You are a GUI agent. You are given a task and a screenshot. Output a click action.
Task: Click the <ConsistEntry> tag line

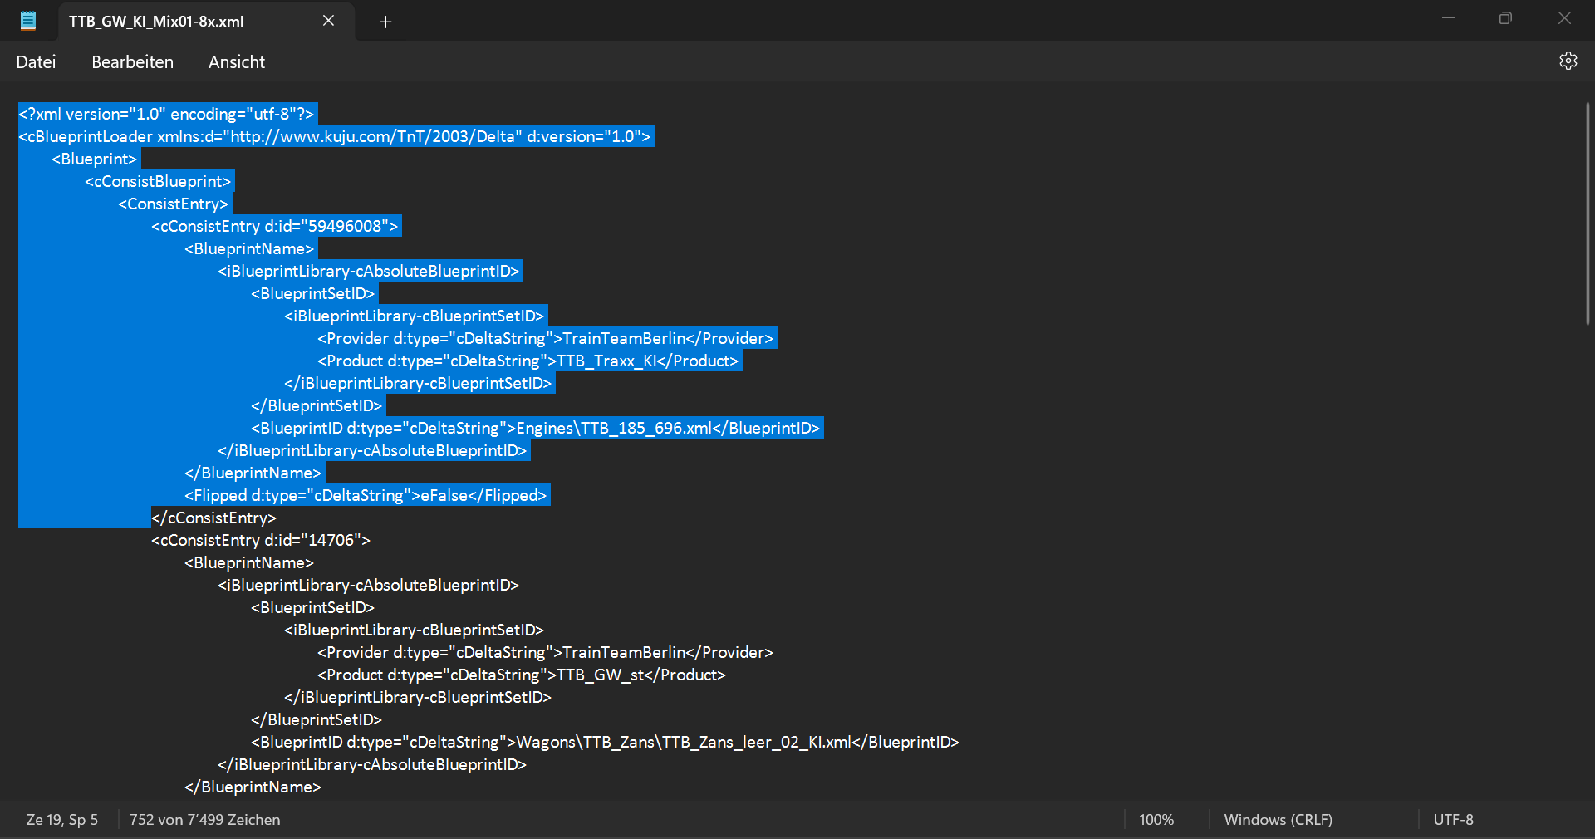click(x=173, y=204)
